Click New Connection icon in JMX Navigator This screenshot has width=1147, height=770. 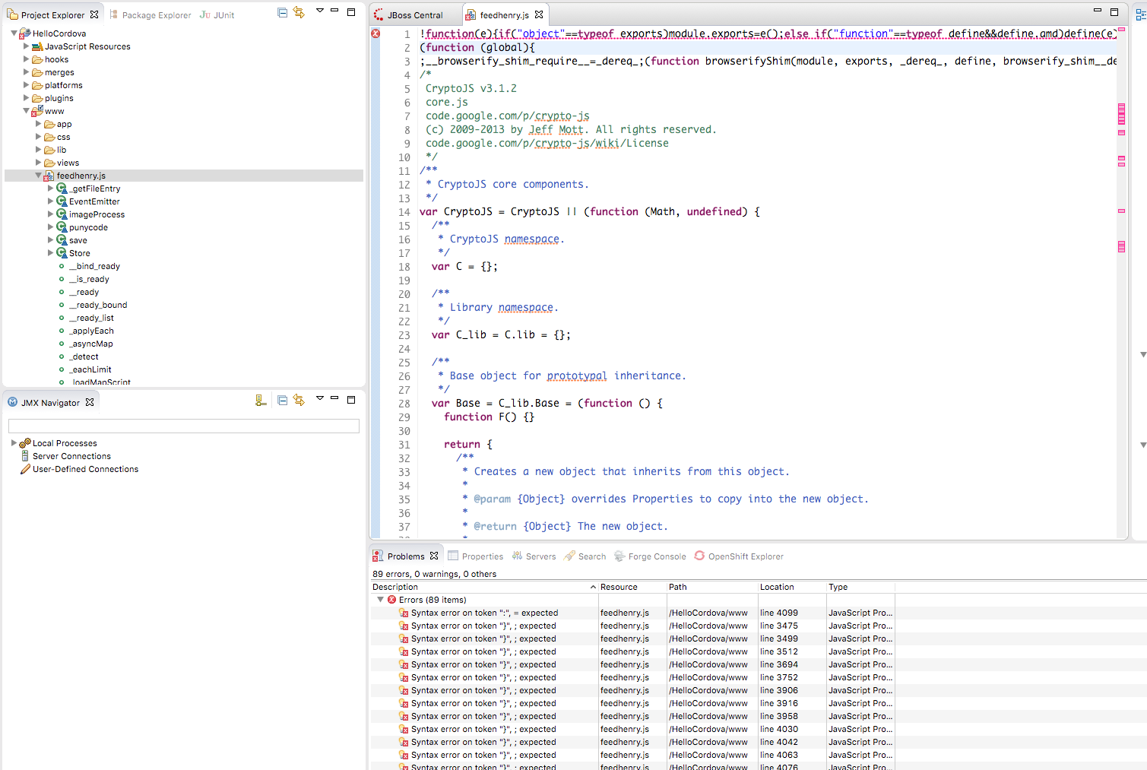click(261, 401)
